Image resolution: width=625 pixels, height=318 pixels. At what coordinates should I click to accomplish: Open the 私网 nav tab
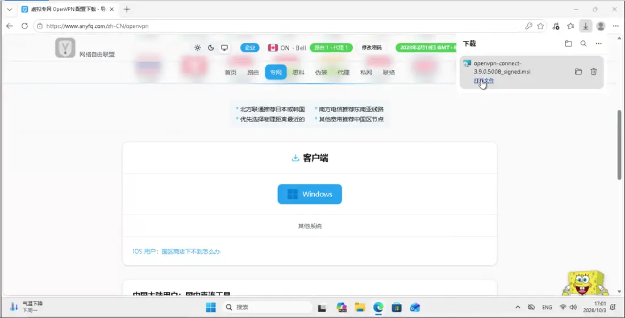[366, 72]
